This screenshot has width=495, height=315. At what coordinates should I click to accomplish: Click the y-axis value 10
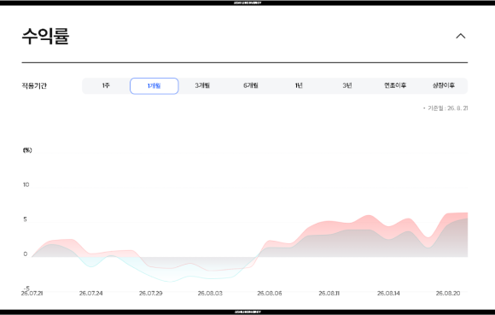26,184
